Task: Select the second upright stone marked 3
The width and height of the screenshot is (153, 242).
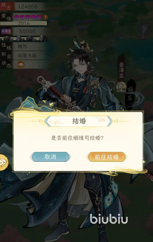Action: (x=42, y=38)
